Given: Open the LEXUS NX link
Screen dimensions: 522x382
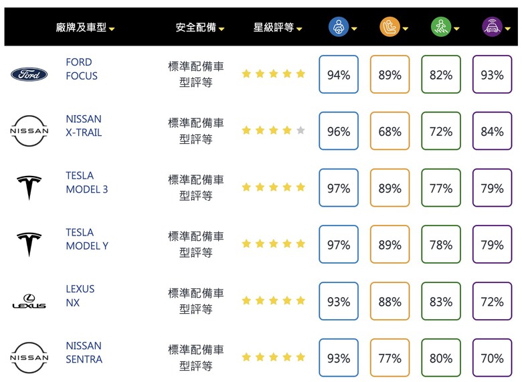Looking at the screenshot, I should [x=80, y=296].
